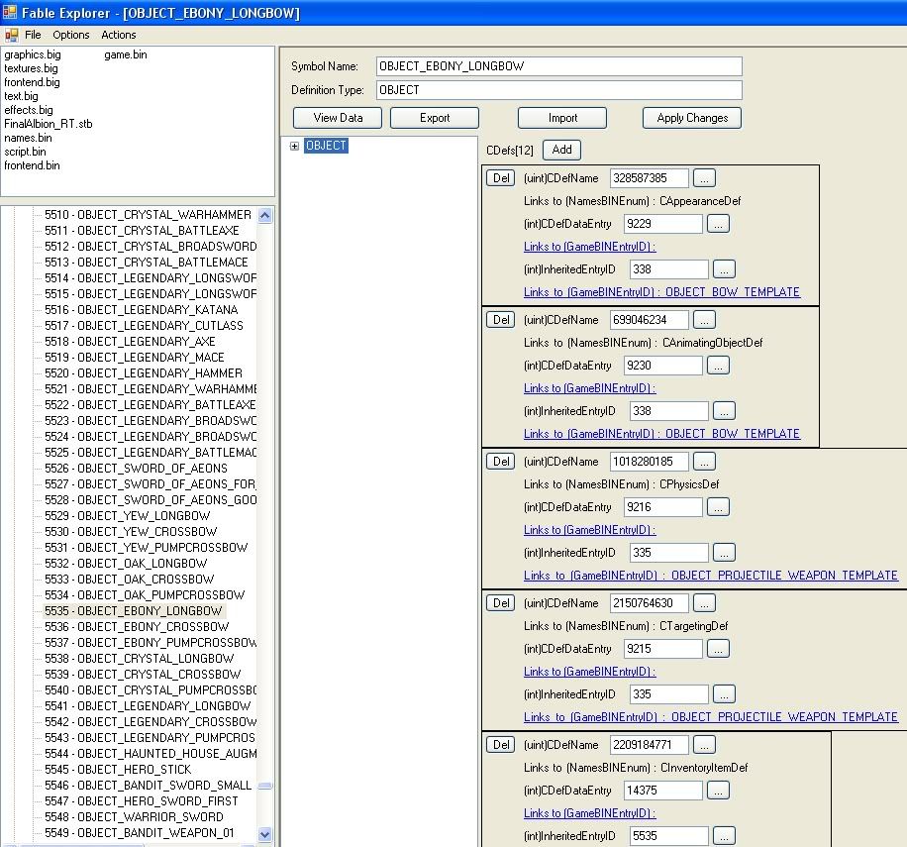Browse CDefName 2150764630 with ellipsis button
Screen dimensions: 907x847
coord(704,603)
